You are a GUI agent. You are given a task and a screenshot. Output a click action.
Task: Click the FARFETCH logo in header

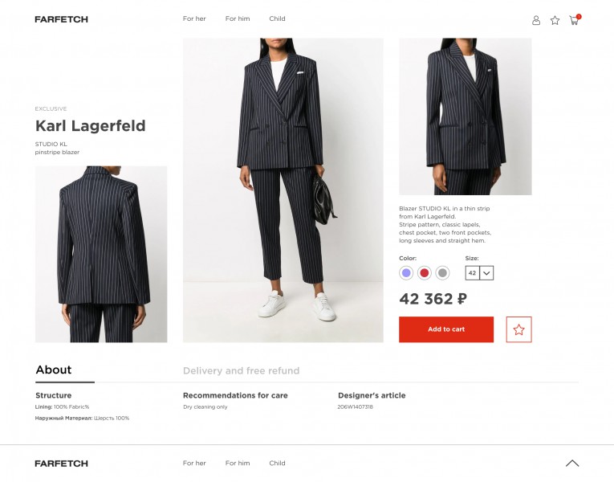coord(61,19)
